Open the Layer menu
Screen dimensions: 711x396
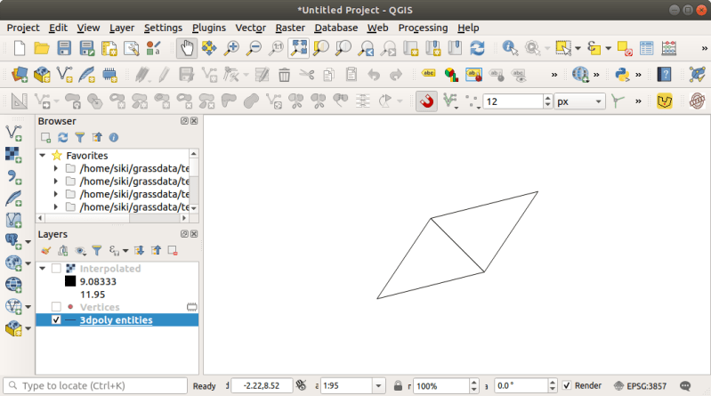pyautogui.click(x=122, y=28)
